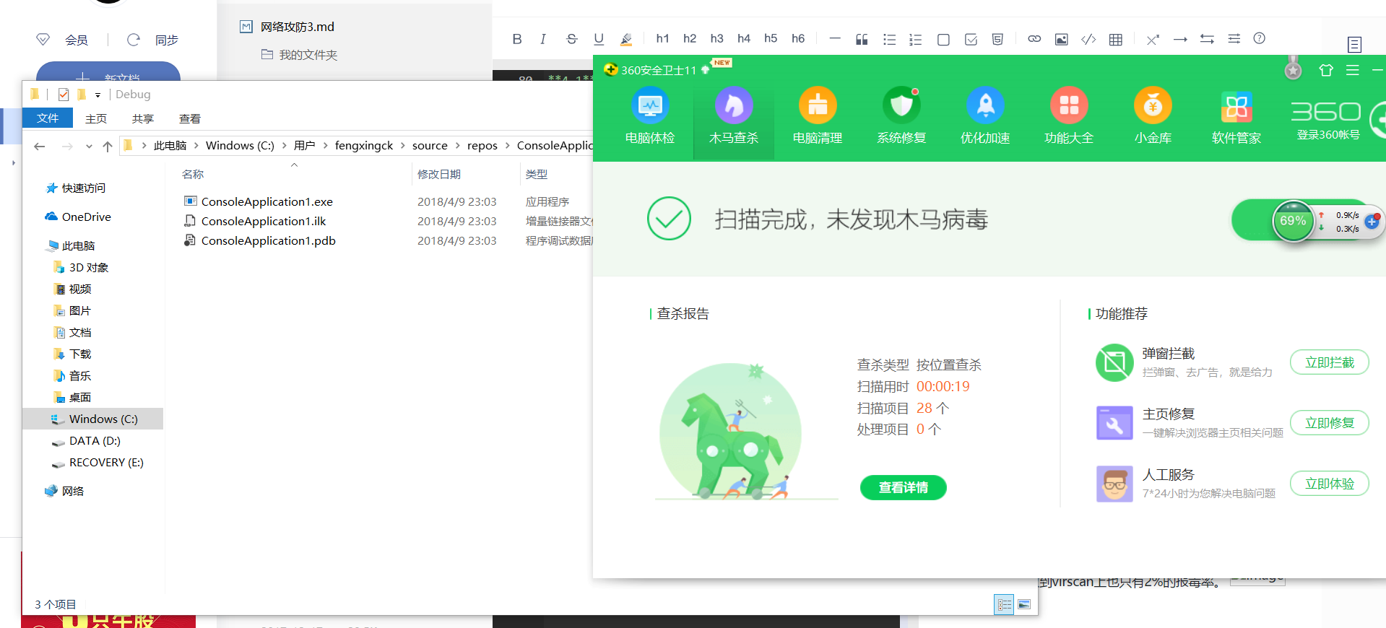Open 功能大全 in 360 Security
This screenshot has height=628, width=1386.
(x=1069, y=115)
